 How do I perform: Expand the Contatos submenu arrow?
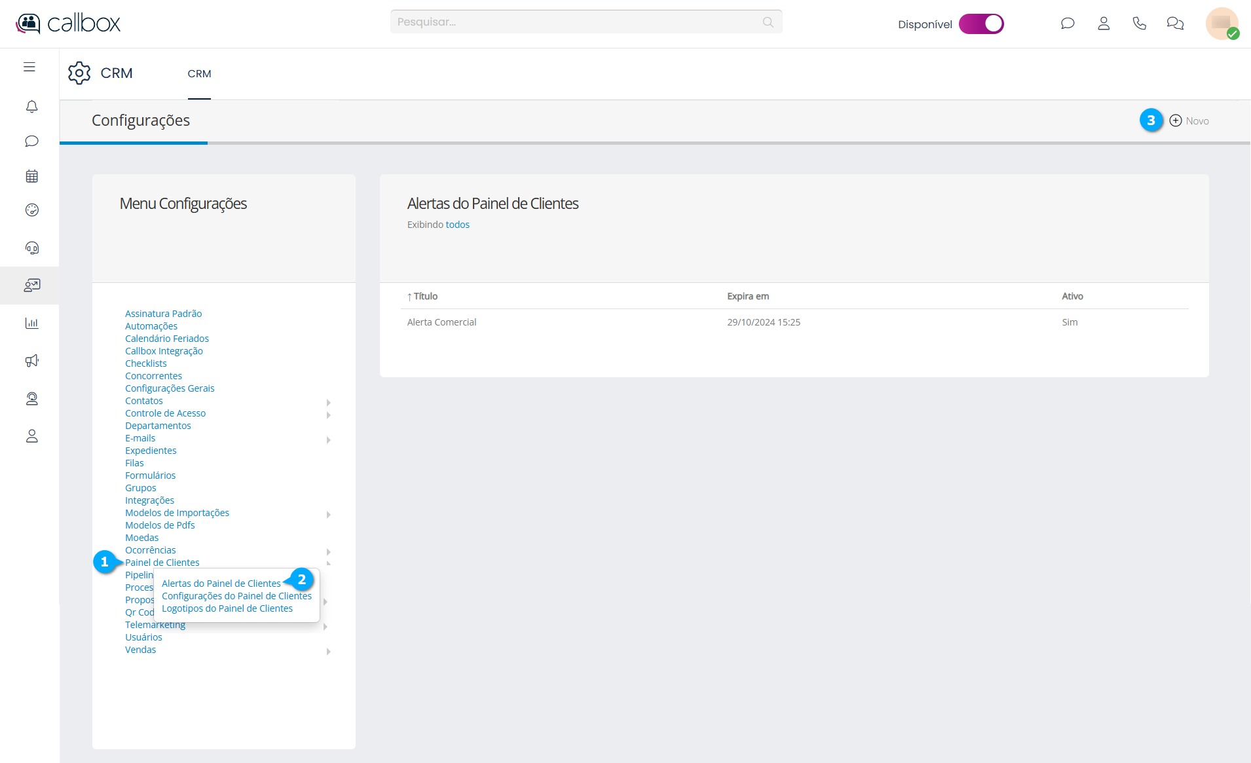[328, 402]
